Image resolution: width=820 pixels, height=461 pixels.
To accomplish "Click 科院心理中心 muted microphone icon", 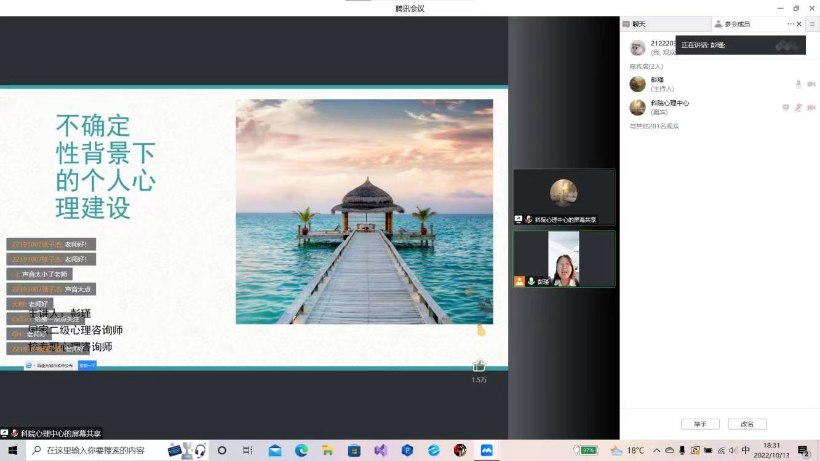I will [x=798, y=108].
